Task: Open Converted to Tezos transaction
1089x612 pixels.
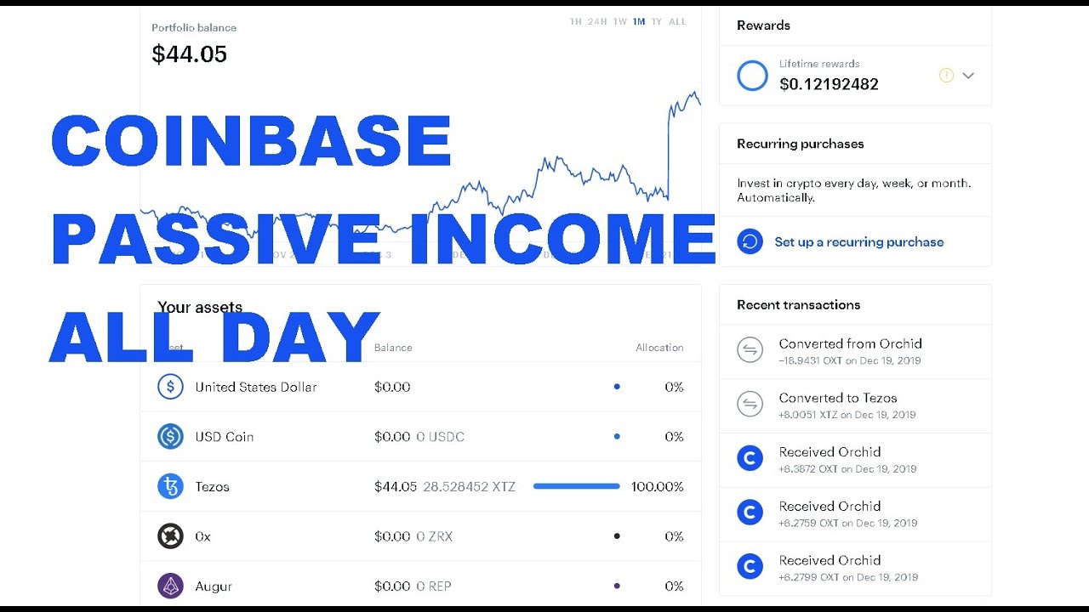Action: [x=855, y=405]
